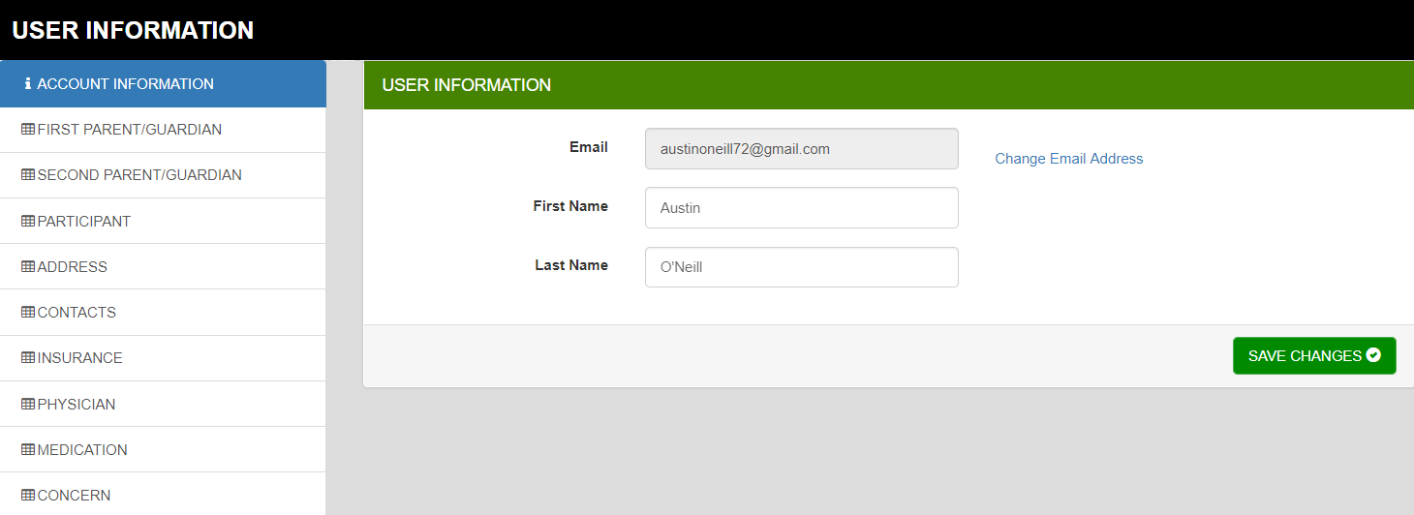This screenshot has height=515, width=1414.
Task: Click into the First Name field
Action: [801, 208]
